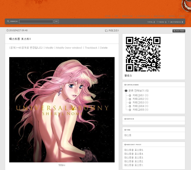Click the clock icon beside post date
Viewport: 191px width, 170px height.
point(7,30)
